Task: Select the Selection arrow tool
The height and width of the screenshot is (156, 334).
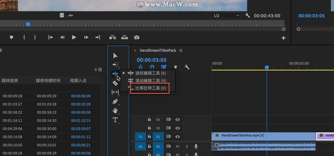Action: [x=115, y=56]
